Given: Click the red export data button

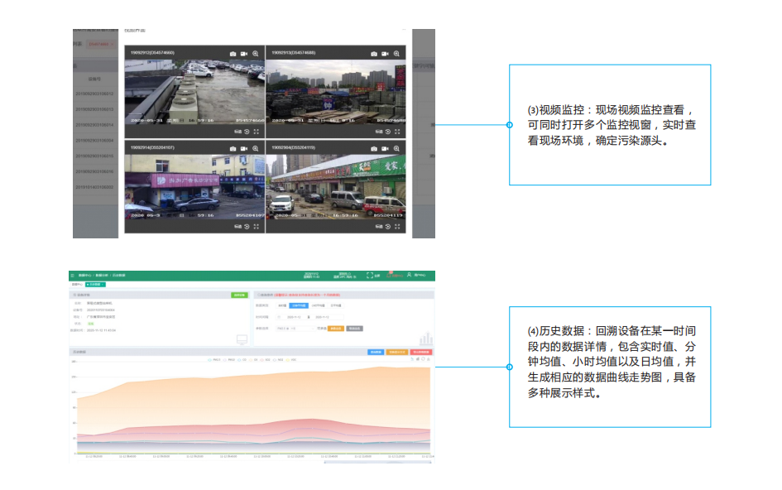Looking at the screenshot, I should coord(421,352).
